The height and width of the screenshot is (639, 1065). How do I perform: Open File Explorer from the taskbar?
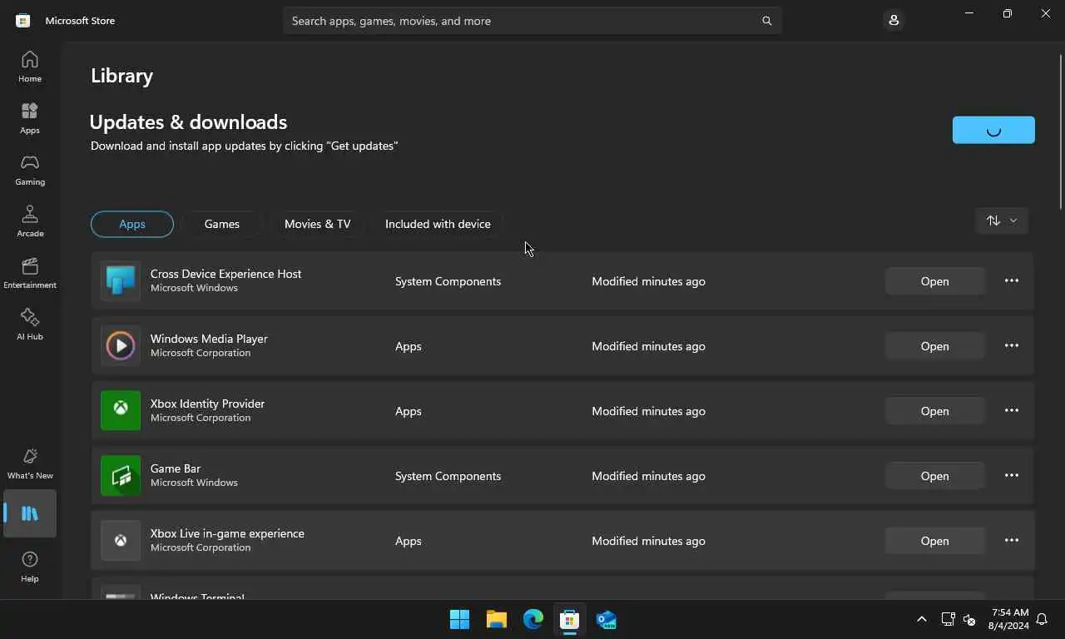(497, 620)
